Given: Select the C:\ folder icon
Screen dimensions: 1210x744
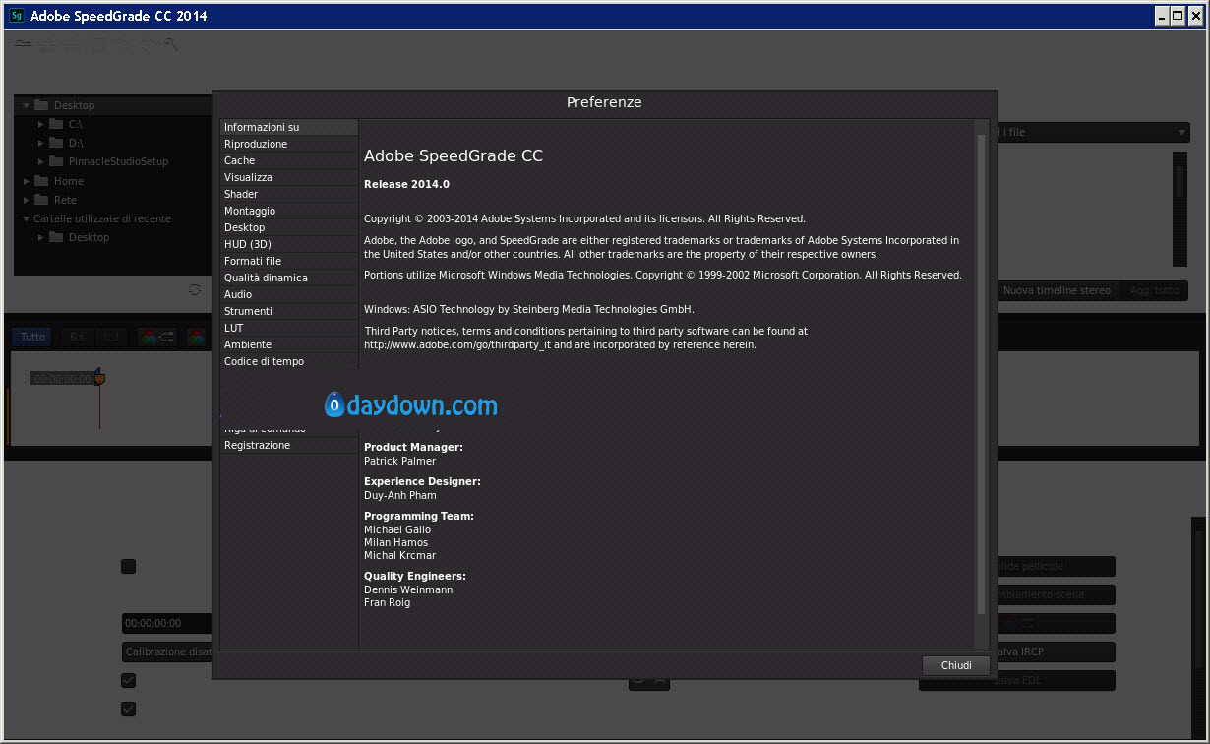Looking at the screenshot, I should pos(56,124).
